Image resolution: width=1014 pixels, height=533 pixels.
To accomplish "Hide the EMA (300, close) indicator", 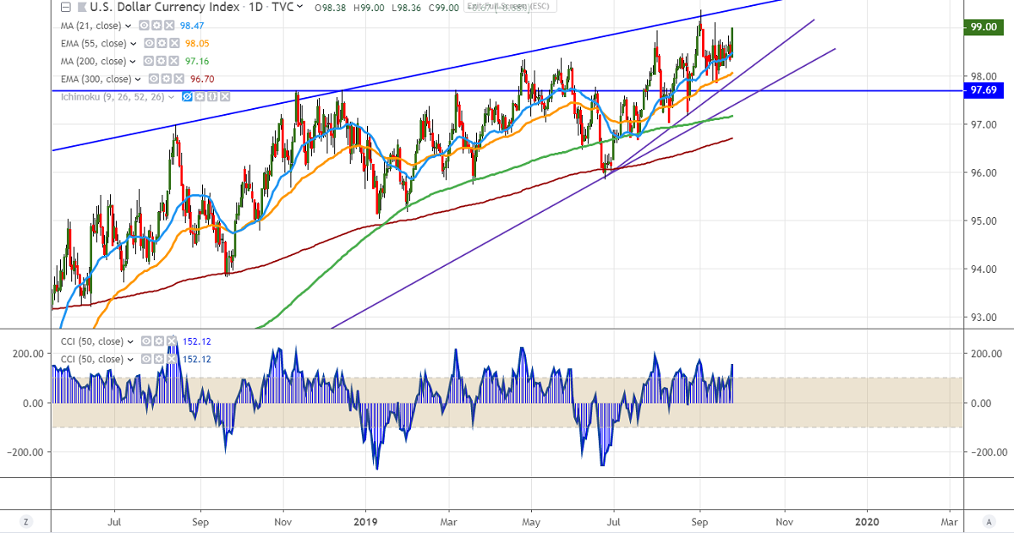I will [x=153, y=79].
